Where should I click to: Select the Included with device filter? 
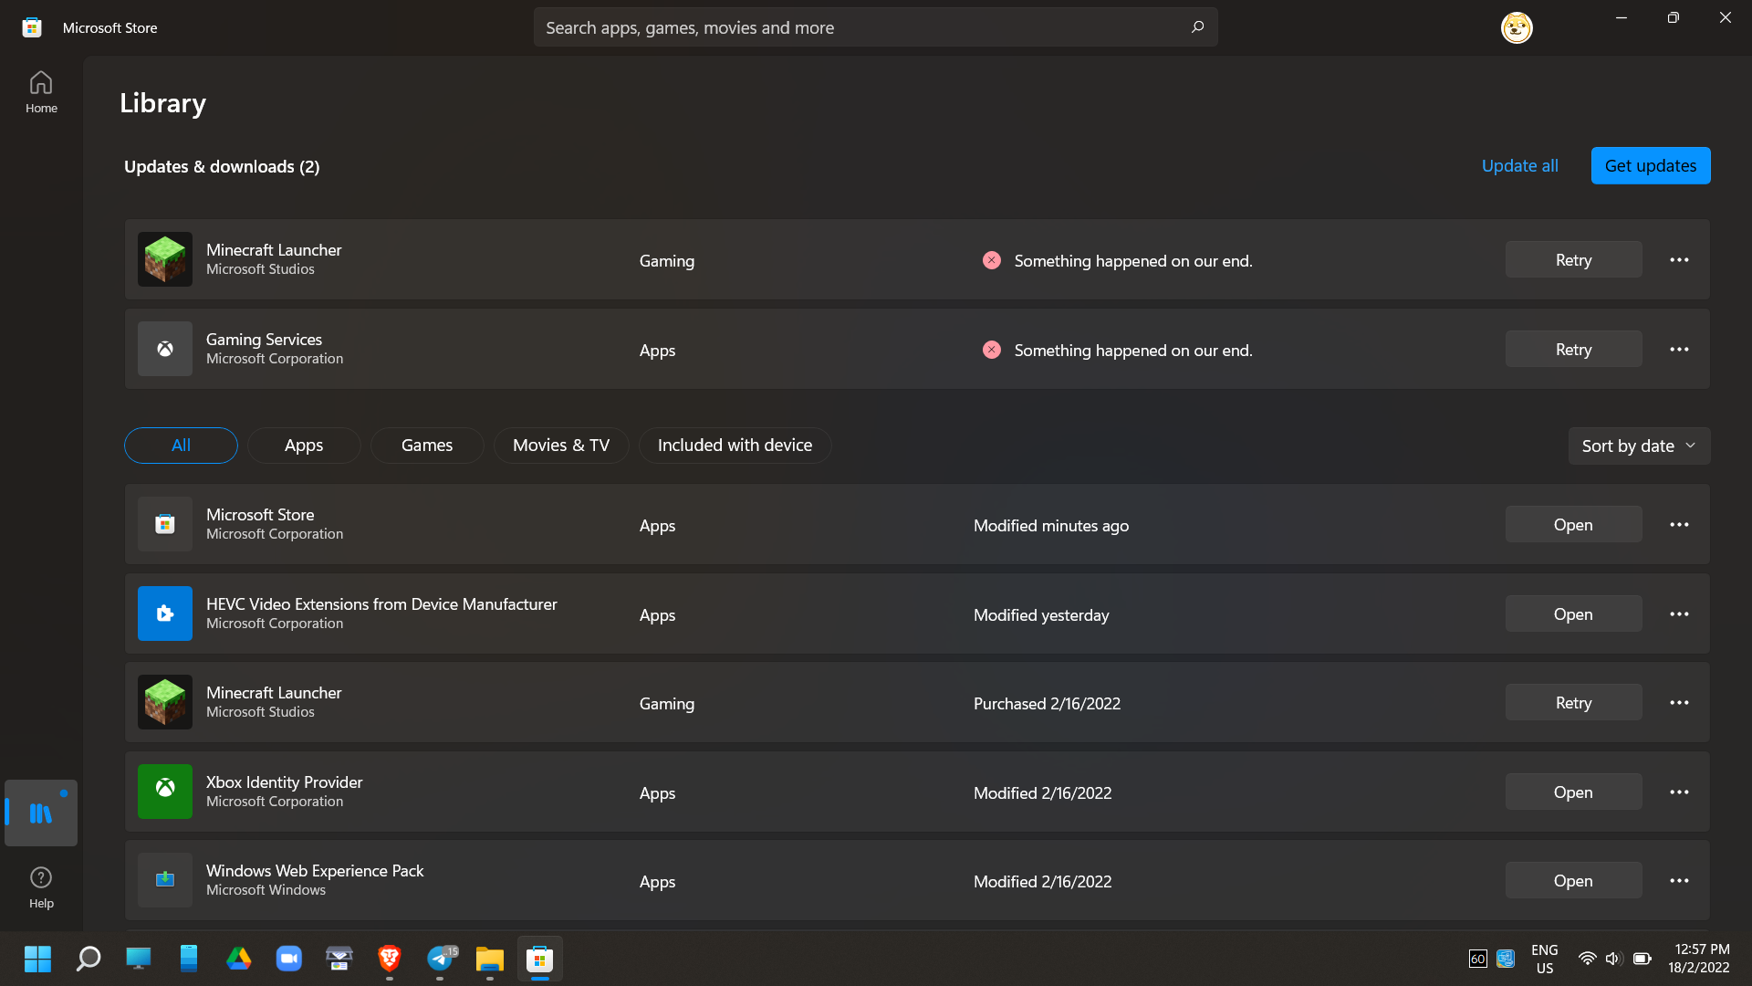[x=735, y=446]
